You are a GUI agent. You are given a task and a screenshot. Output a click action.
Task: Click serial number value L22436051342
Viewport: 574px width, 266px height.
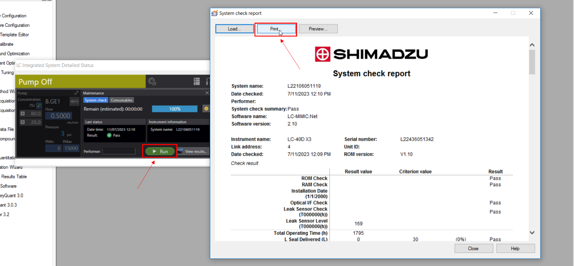click(x=417, y=140)
